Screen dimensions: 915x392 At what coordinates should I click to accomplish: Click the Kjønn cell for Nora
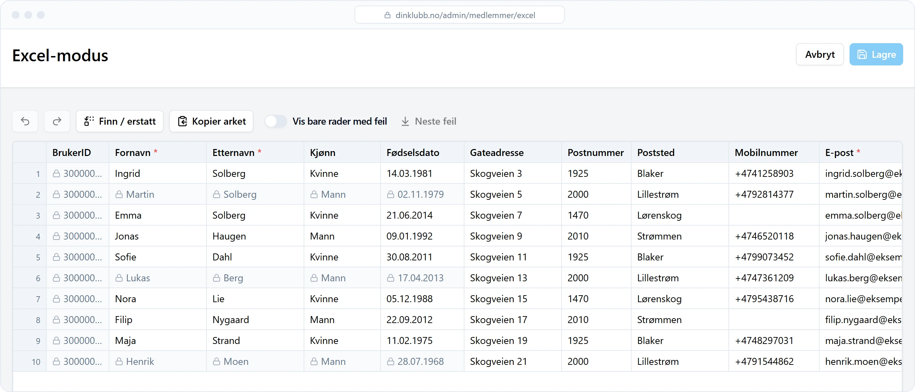pos(342,299)
